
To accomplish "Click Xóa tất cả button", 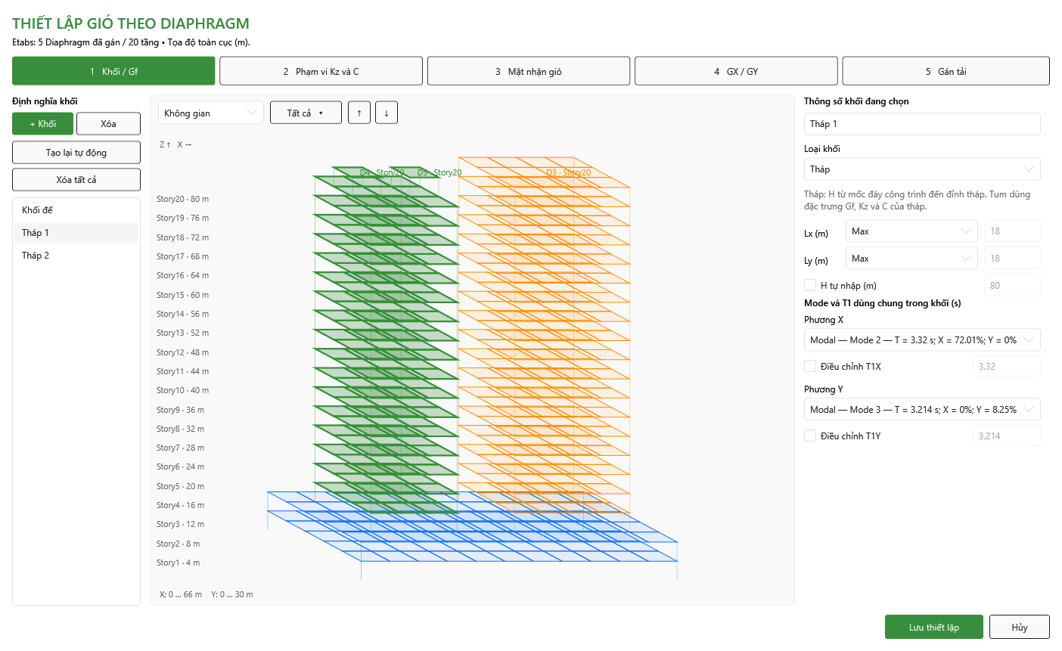I will click(76, 179).
